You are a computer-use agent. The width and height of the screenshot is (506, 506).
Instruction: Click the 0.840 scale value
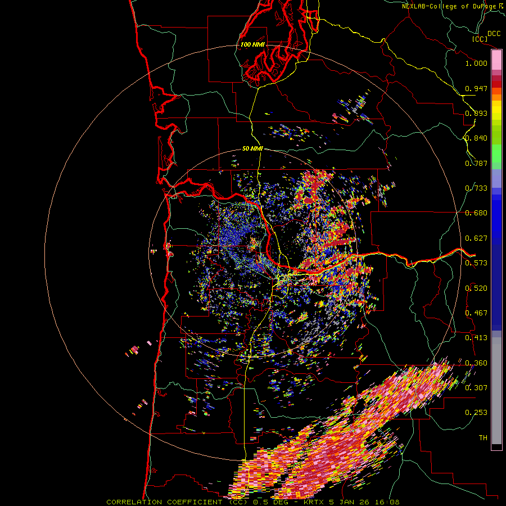click(476, 138)
